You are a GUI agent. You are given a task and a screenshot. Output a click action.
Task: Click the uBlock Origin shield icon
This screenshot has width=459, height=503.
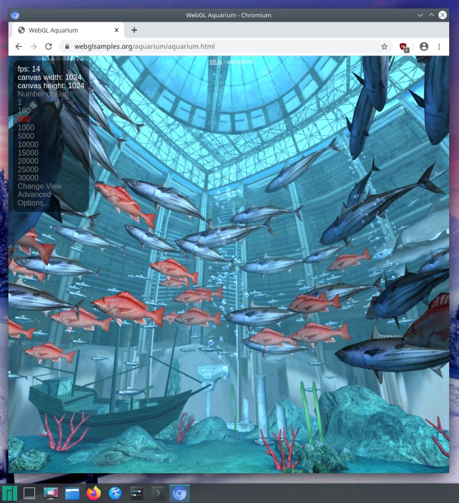coord(403,46)
